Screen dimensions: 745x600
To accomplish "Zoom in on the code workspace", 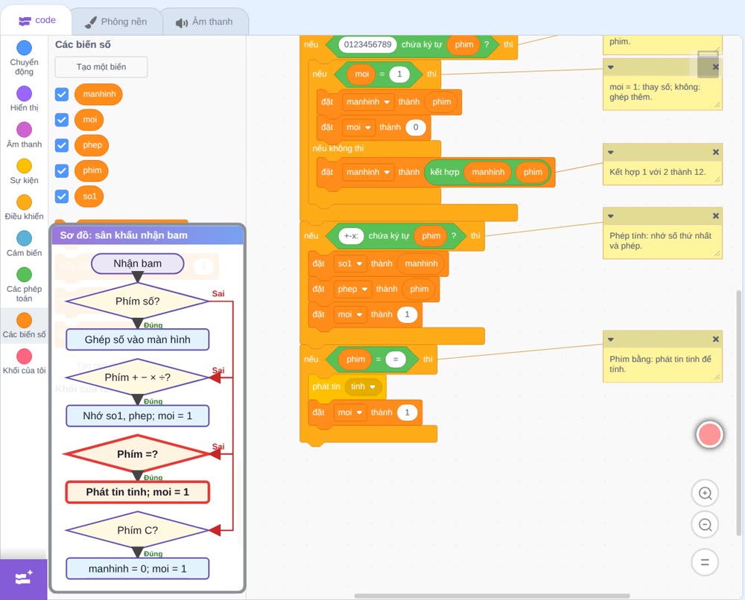I will [x=705, y=494].
